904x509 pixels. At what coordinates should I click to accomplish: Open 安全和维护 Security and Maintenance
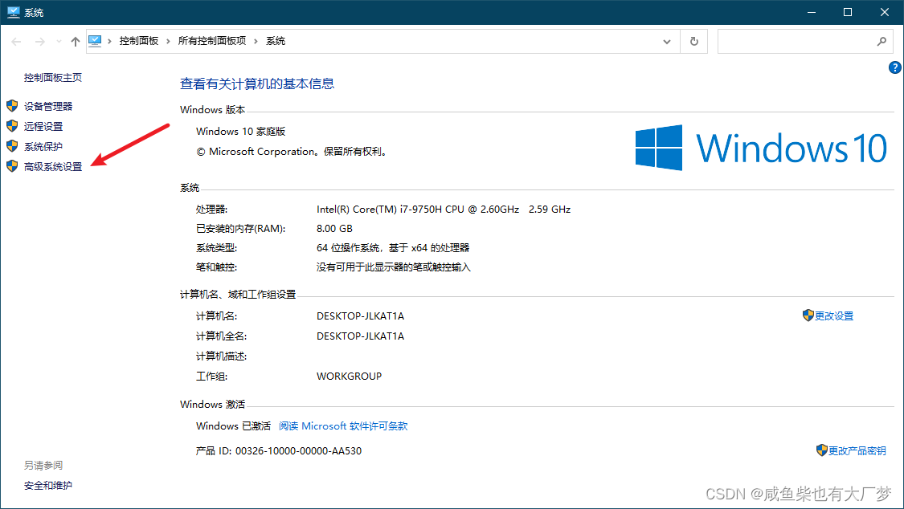click(x=48, y=486)
